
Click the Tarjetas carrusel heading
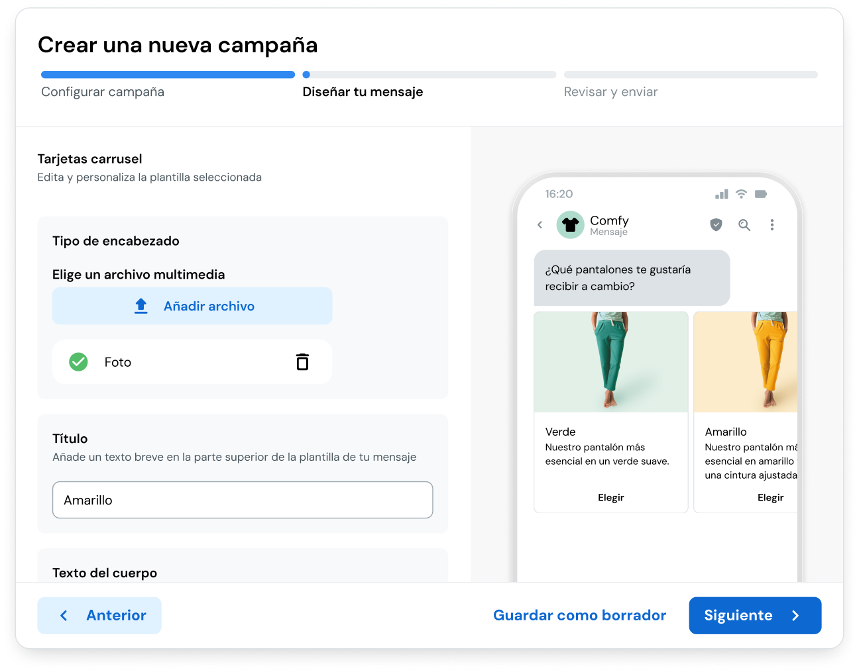[x=90, y=159]
